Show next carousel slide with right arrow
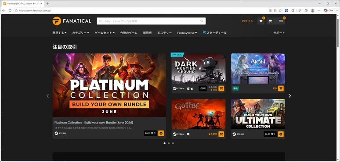 point(289,96)
